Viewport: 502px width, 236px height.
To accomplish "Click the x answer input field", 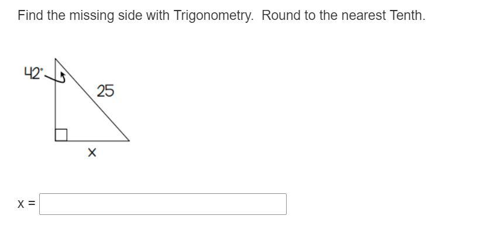I will click(163, 204).
